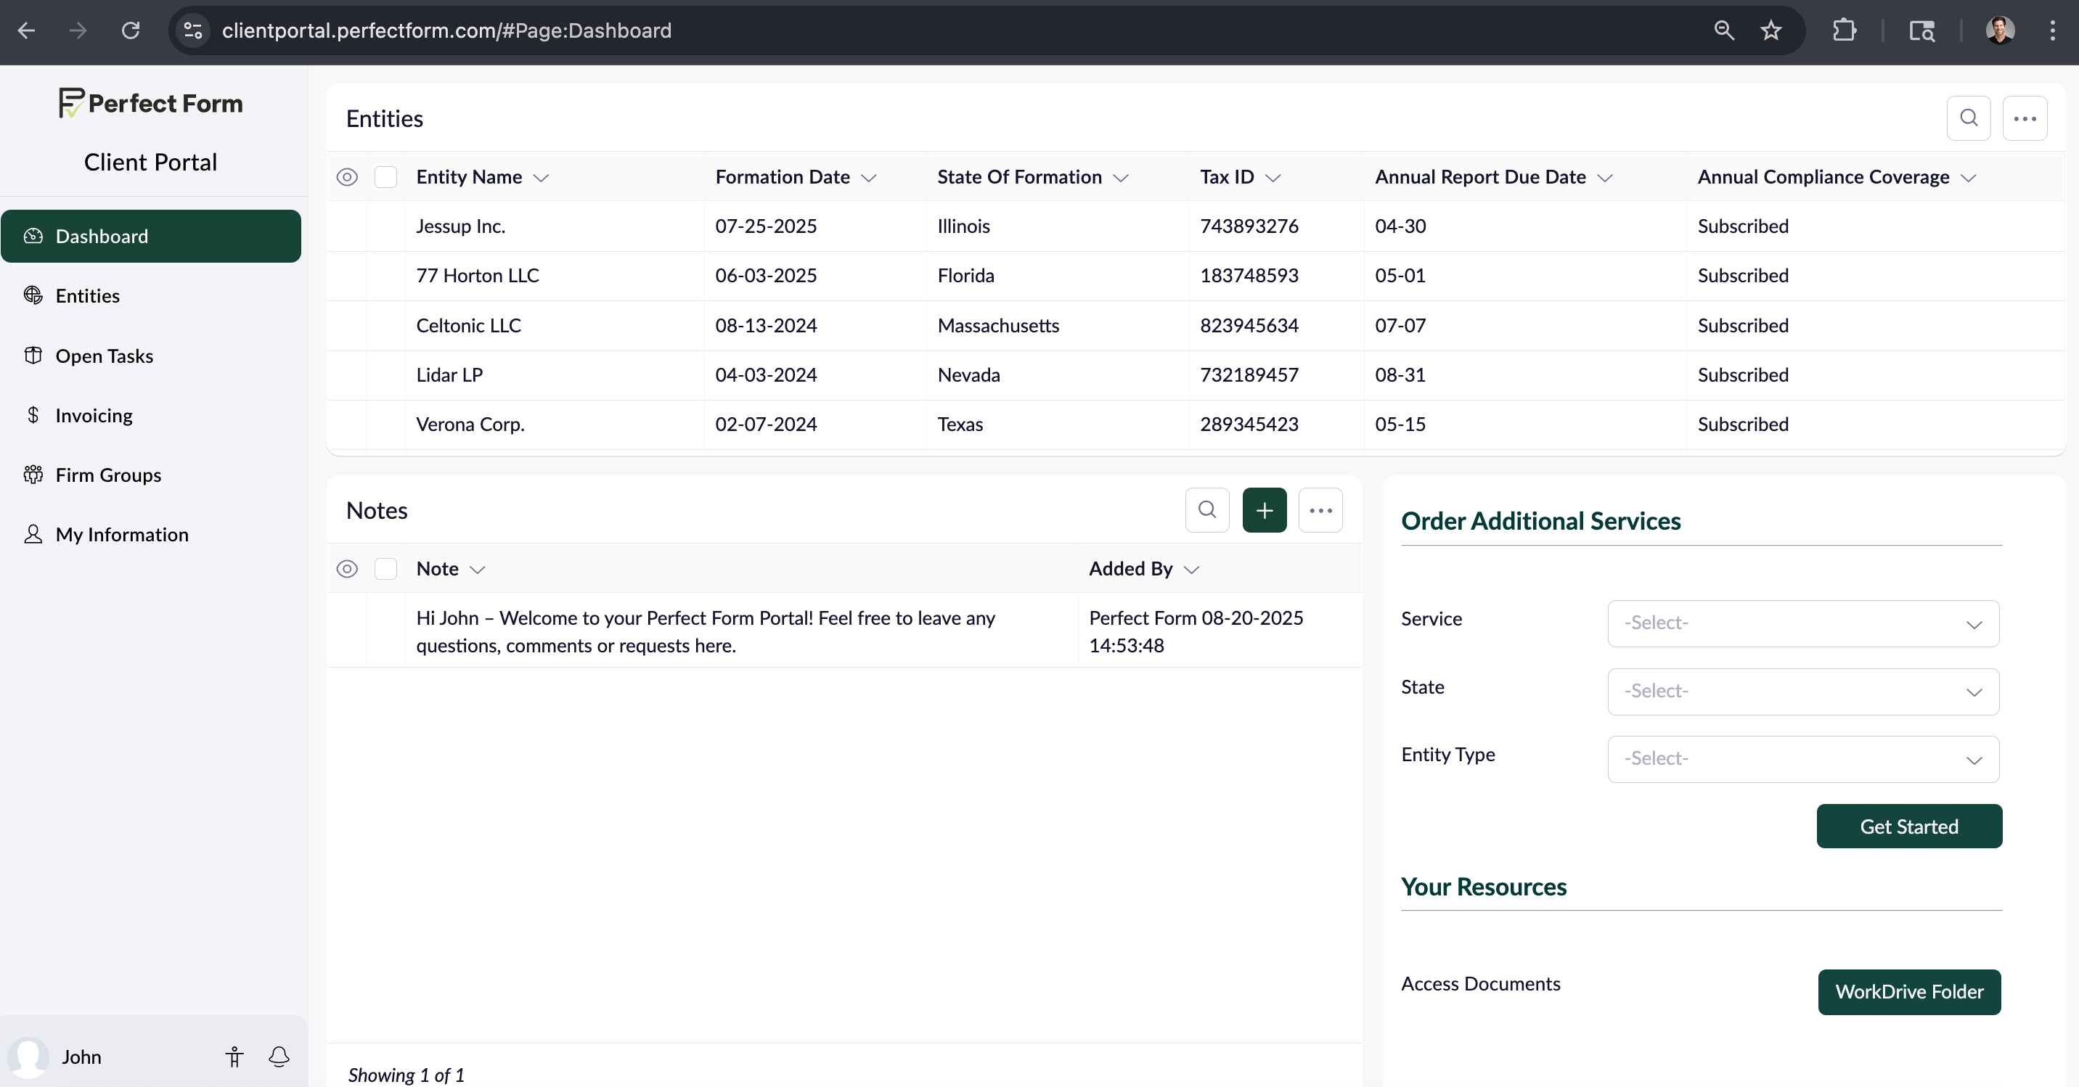Click the notification bell icon
The width and height of the screenshot is (2079, 1087).
[279, 1057]
